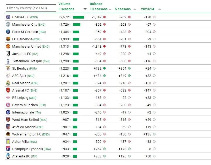Open the Paris St-Germain (FRA) name
Screen dimensions: 211x165
[29, 32]
